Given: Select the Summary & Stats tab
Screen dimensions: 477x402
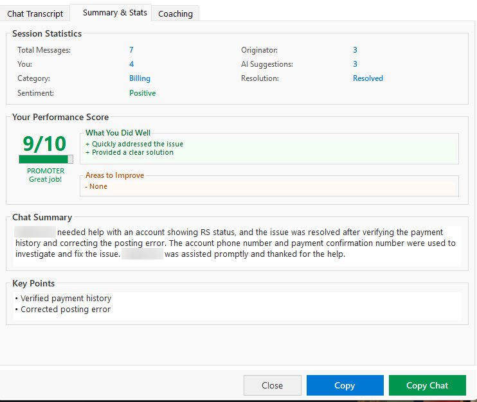Looking at the screenshot, I should 115,12.
